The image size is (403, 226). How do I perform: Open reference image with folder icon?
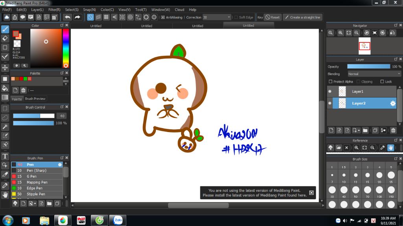338,148
